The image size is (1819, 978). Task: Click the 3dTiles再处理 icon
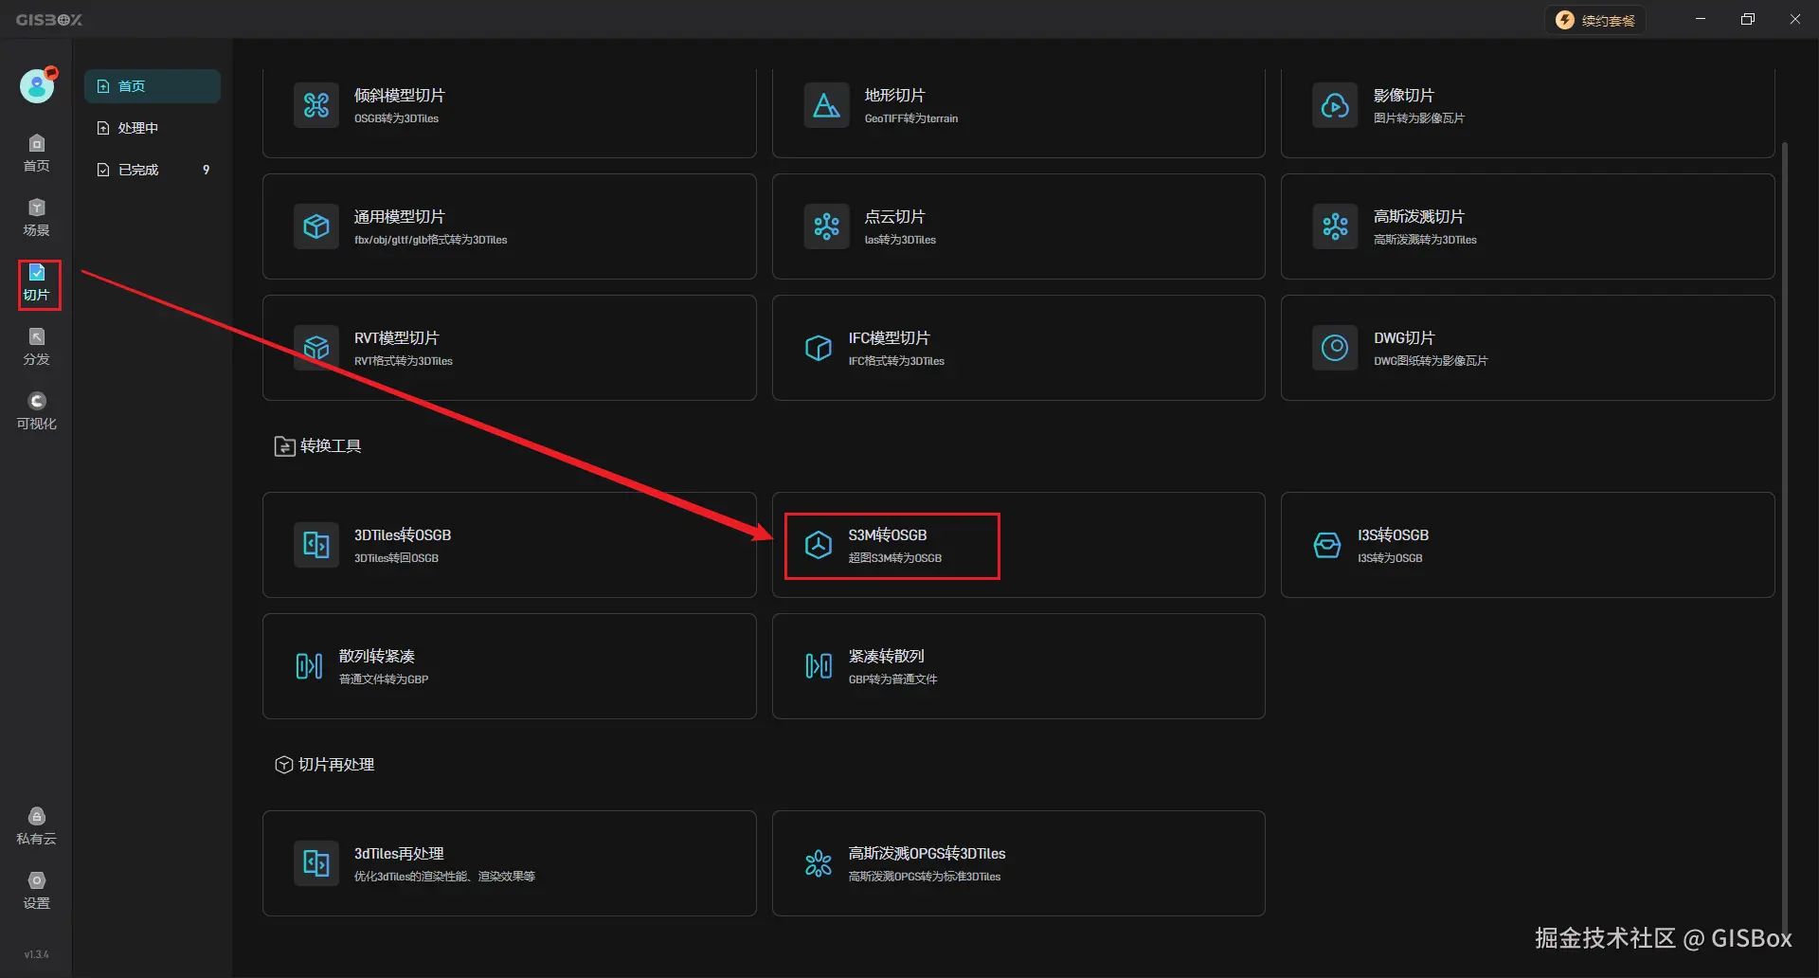pos(316,863)
